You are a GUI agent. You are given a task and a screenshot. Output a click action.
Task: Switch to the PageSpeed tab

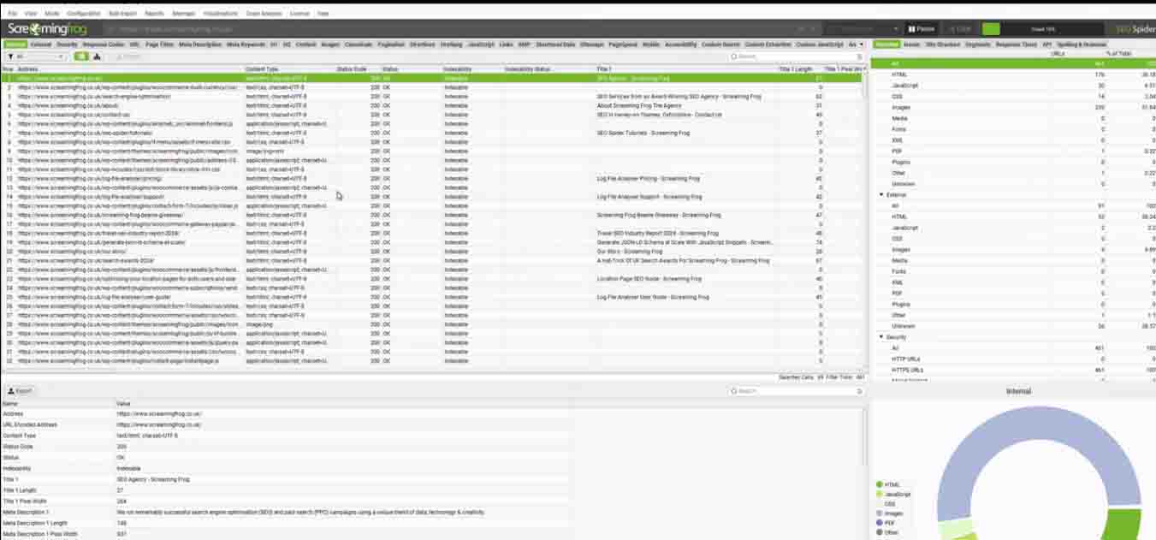624,44
